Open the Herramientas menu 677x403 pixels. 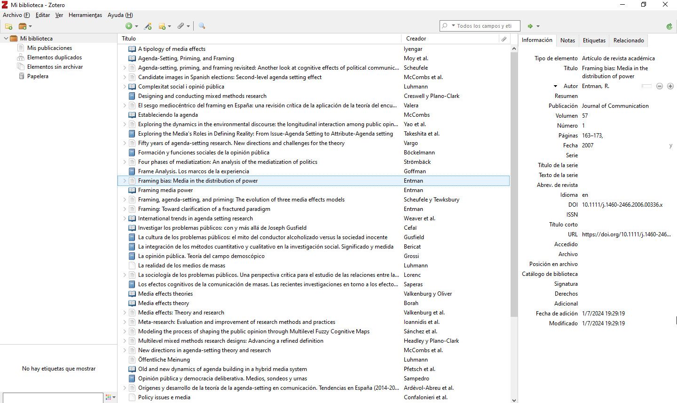[x=85, y=15]
